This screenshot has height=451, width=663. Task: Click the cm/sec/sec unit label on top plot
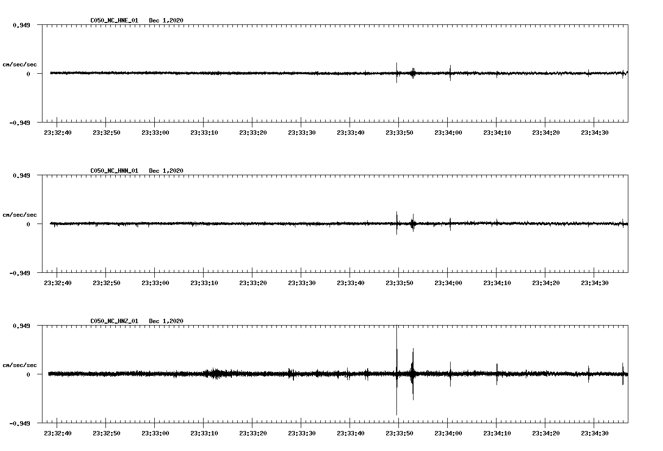pos(20,64)
